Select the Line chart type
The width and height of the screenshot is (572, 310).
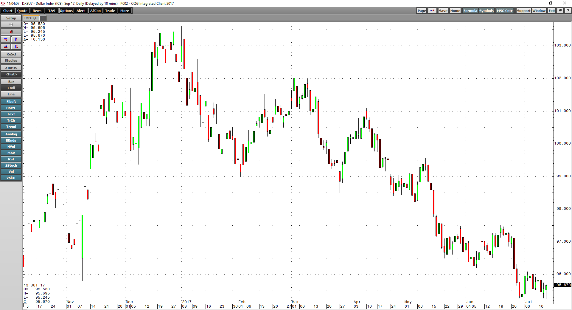click(x=11, y=94)
